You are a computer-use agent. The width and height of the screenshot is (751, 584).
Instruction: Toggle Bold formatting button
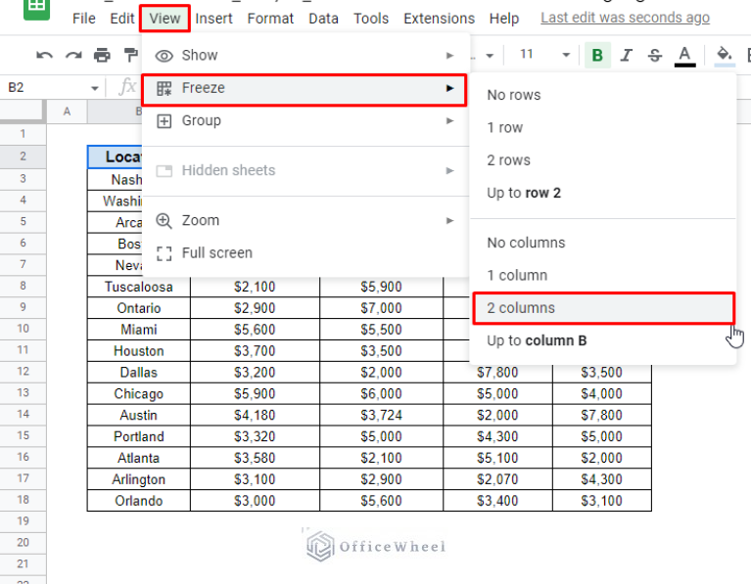(597, 55)
